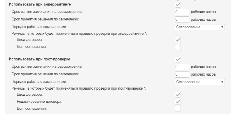Enable 'Доп. соглашения' checkbox in андеррайтинг section
Viewport: 231px width, 115px height.
[x=178, y=47]
